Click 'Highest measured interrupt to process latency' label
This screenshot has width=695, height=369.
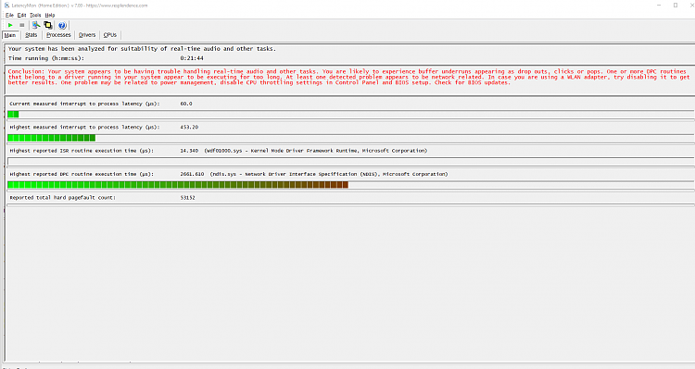point(84,128)
